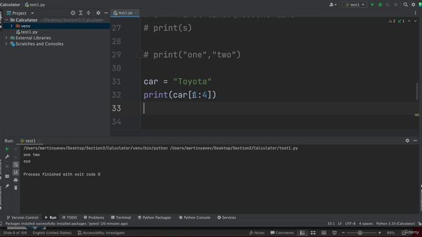Open editor tab options three-dot menu
This screenshot has width=422, height=237.
[x=415, y=13]
